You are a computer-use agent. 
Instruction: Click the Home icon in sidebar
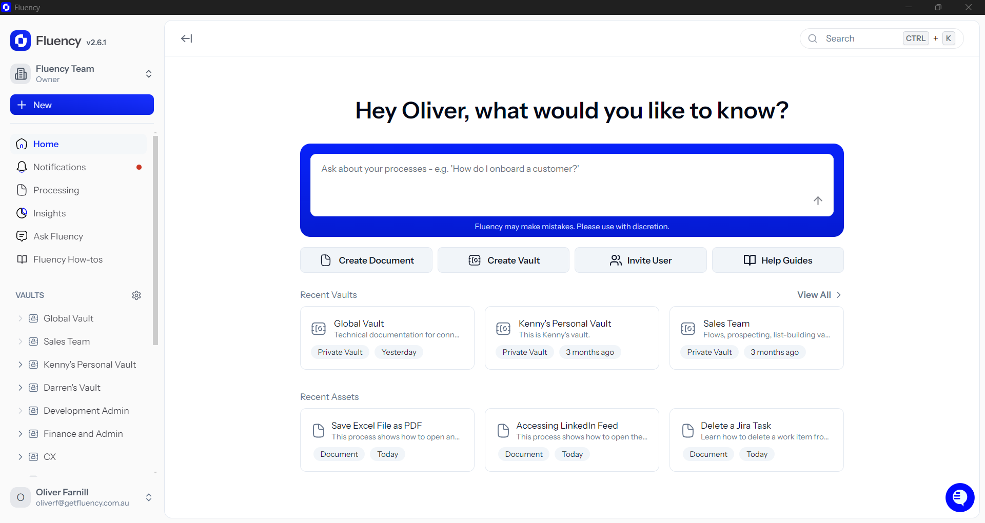click(22, 144)
